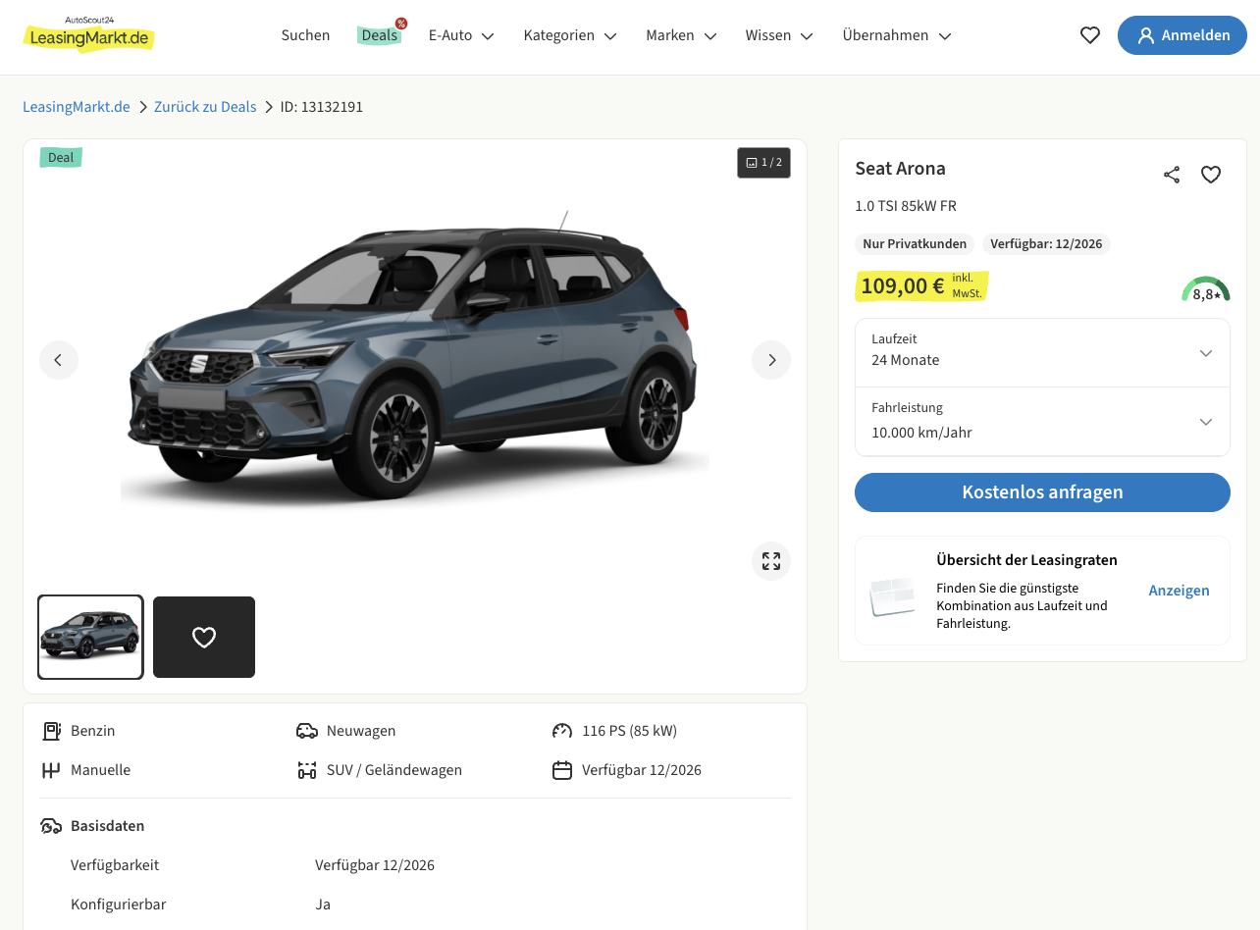Open the Deals tab in navigation
The width and height of the screenshot is (1260, 930).
point(380,35)
